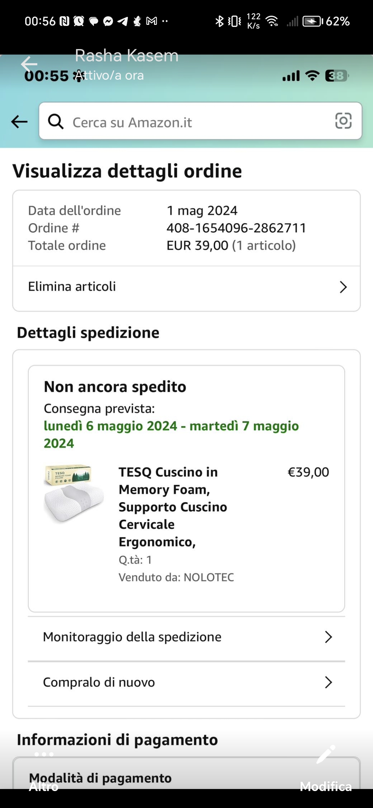This screenshot has width=373, height=808.
Task: Open the camera lens scan icon
Action: 343,121
